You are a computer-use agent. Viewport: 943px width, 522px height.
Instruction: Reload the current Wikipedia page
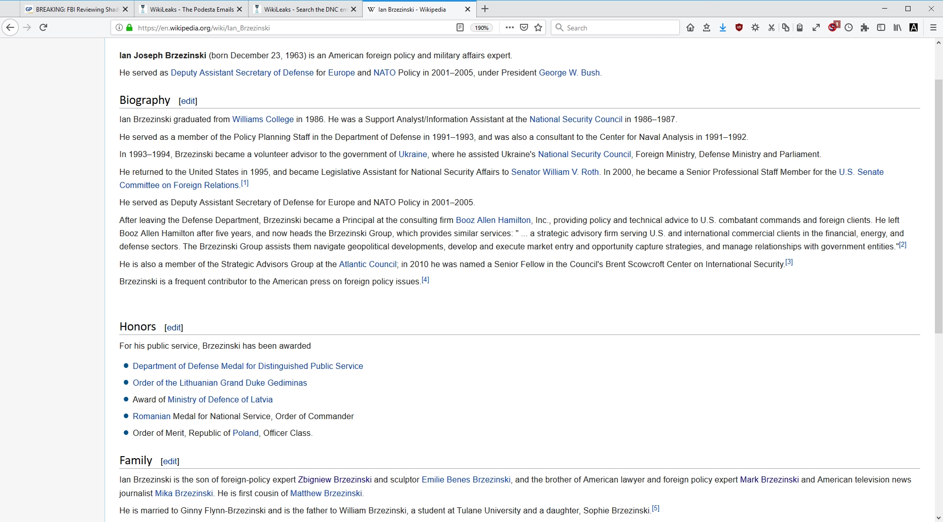tap(44, 27)
